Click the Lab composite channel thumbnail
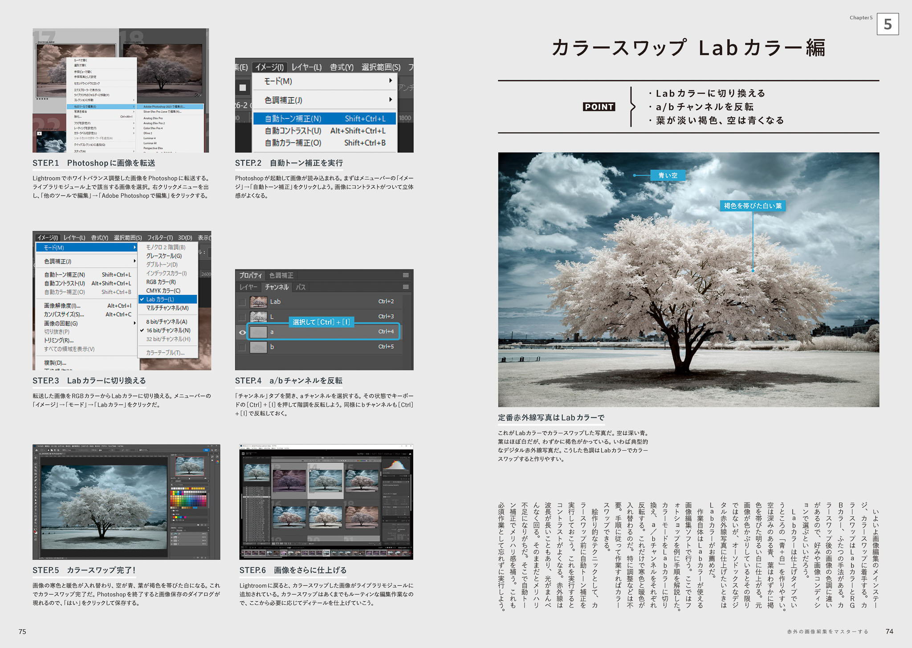Image resolution: width=912 pixels, height=648 pixels. pos(258,302)
